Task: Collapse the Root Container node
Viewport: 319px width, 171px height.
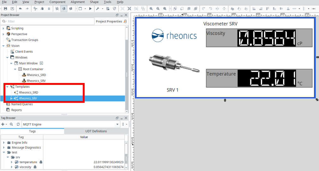Action: pos(15,69)
